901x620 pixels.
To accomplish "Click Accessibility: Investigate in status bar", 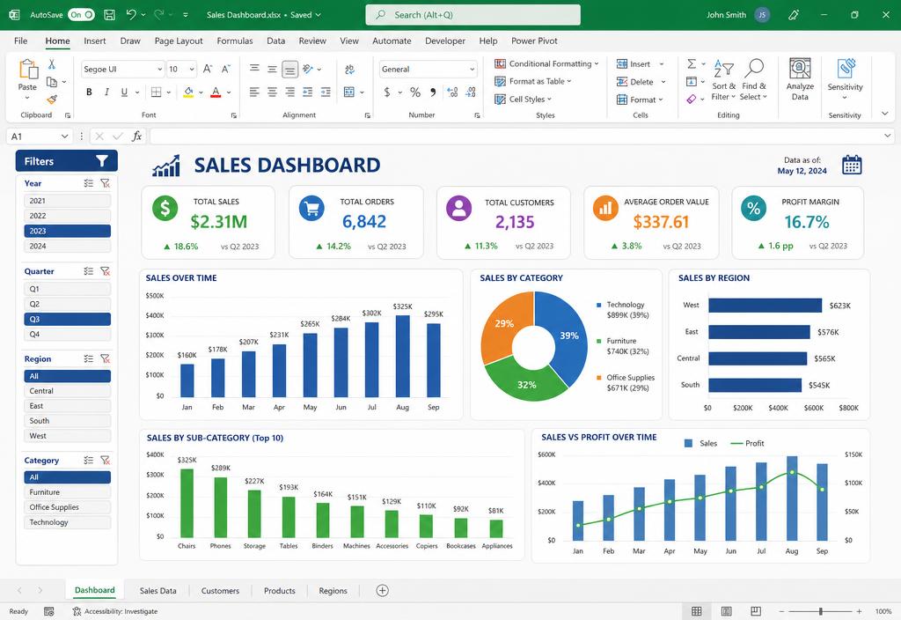I will pos(115,611).
